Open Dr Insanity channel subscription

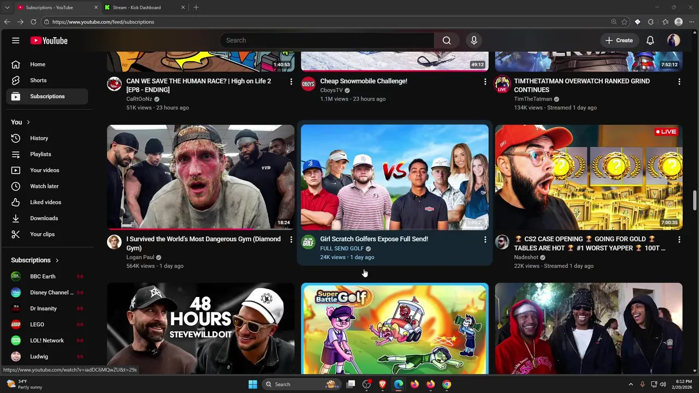[x=47, y=308]
